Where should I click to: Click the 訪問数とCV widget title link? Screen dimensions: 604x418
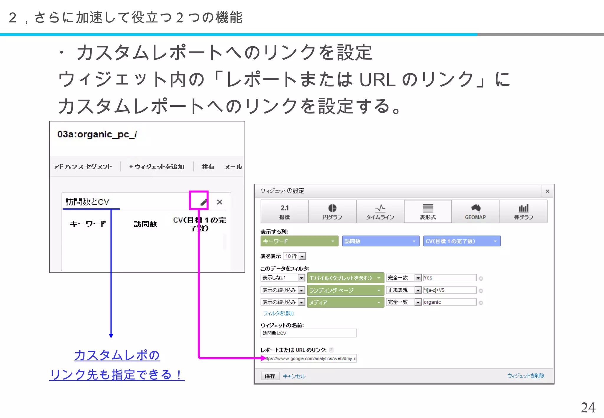87,202
